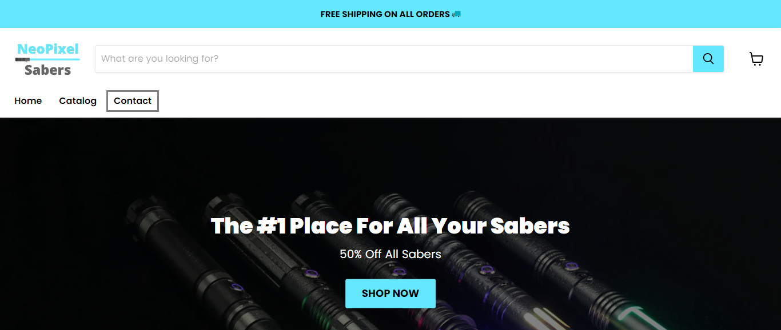Click the cyan announcement bar background
Image resolution: width=781 pixels, height=330 pixels.
tap(172, 14)
